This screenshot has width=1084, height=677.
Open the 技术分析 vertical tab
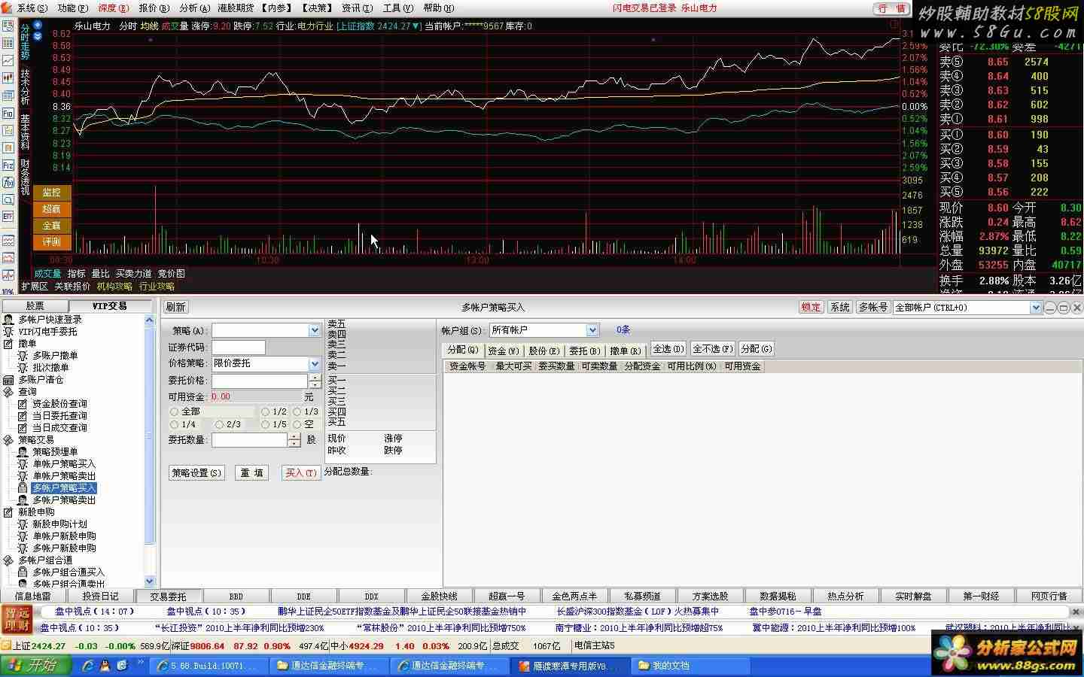click(25, 88)
